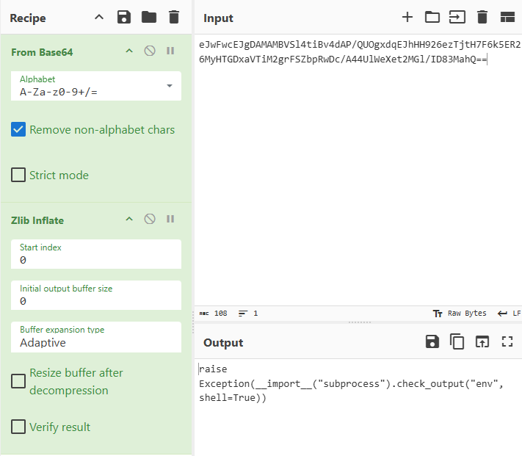Clear the input and output trash icon
The width and height of the screenshot is (522, 456).
[x=482, y=17]
